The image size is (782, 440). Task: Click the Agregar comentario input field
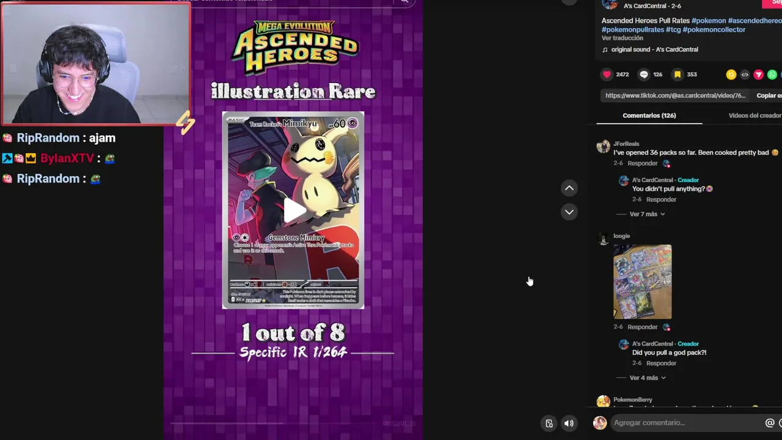pos(687,423)
